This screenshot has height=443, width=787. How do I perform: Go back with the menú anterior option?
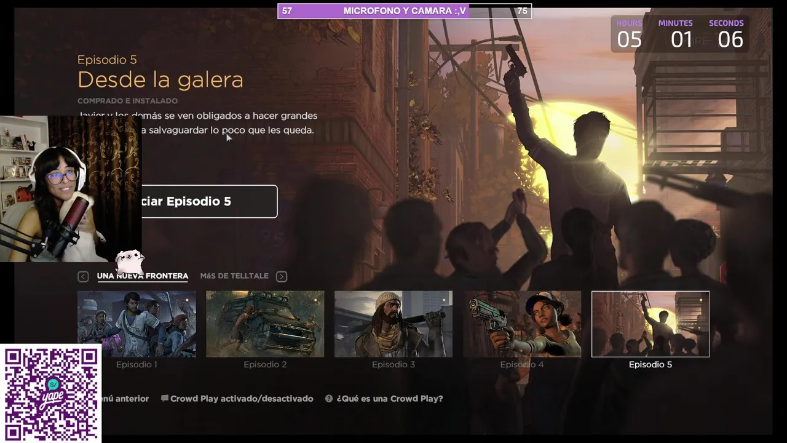click(125, 399)
